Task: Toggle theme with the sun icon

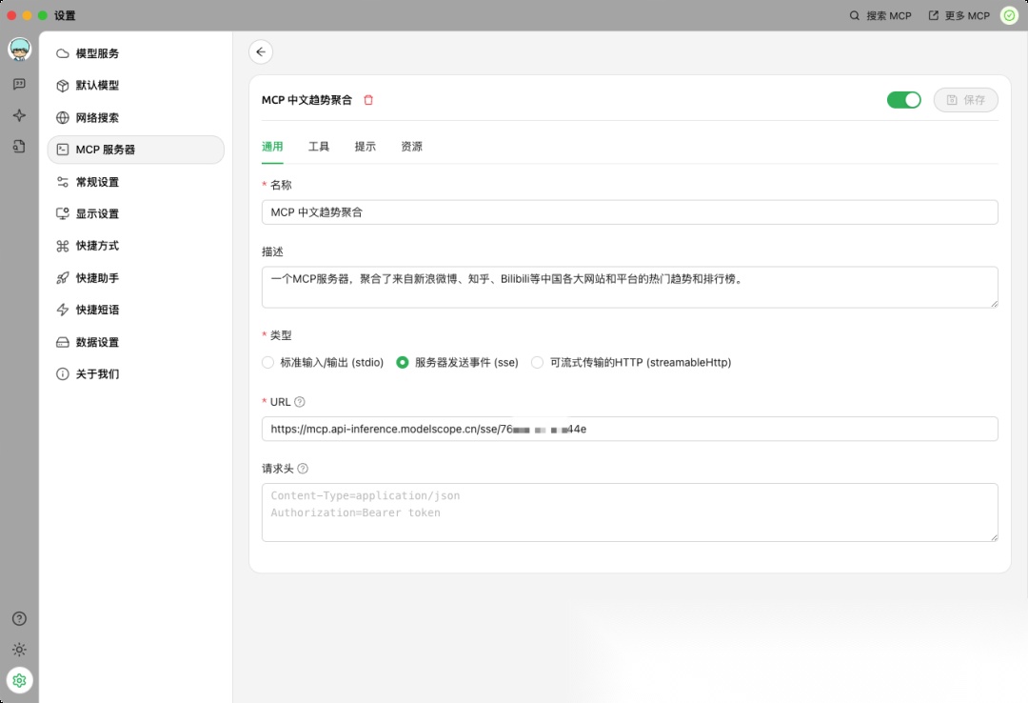Action: 20,650
